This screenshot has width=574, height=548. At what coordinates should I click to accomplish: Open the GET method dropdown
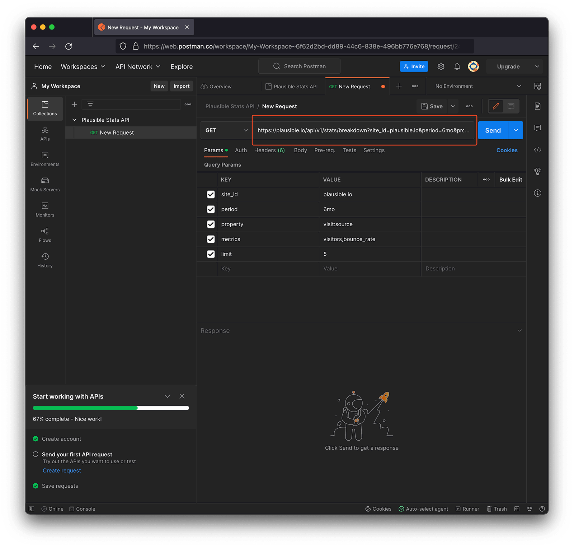pos(226,130)
